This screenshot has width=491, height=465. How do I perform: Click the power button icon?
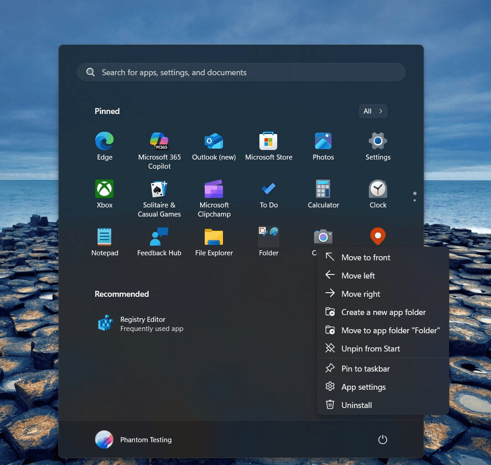click(x=382, y=439)
